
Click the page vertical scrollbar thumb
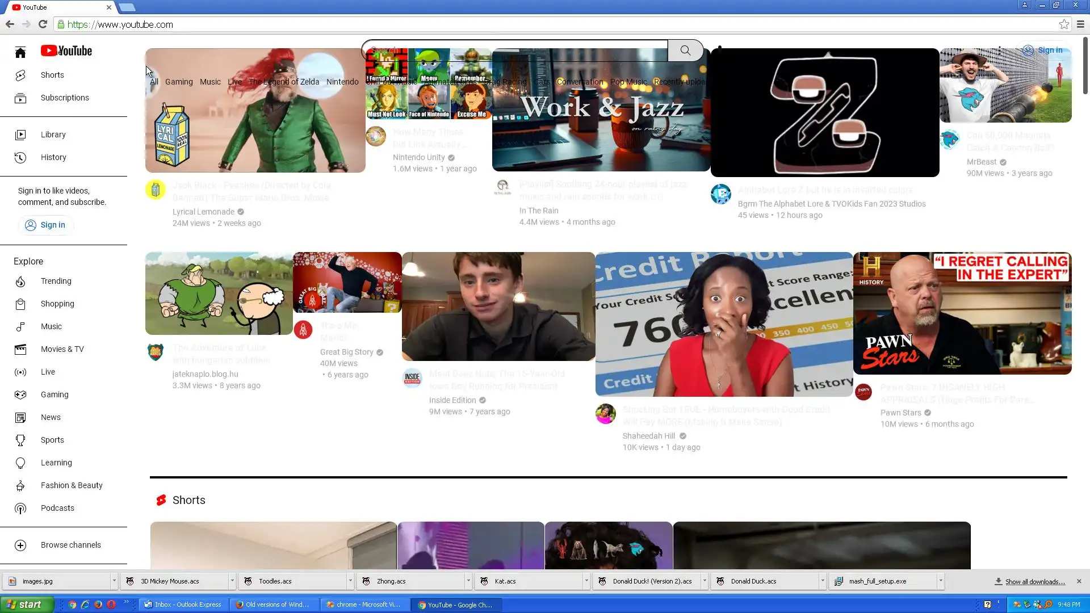(x=1085, y=65)
